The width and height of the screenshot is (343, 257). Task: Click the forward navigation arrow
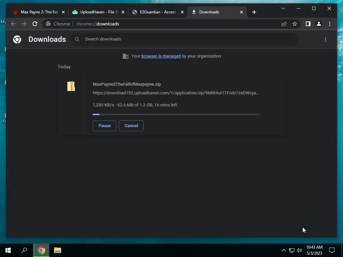click(x=24, y=24)
